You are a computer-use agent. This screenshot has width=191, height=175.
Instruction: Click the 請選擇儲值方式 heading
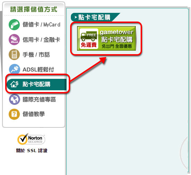pos(34,9)
